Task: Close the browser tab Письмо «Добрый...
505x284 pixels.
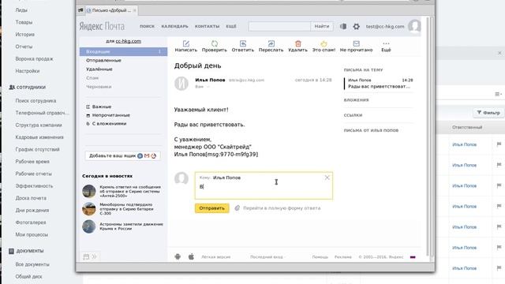Action: click(135, 10)
